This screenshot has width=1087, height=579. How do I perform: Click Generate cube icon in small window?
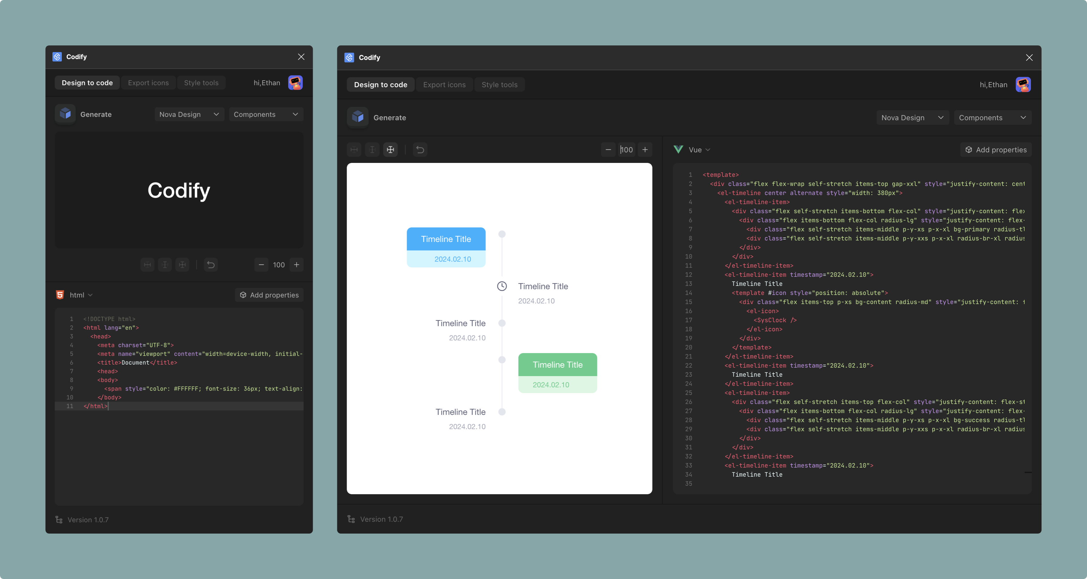pyautogui.click(x=65, y=114)
